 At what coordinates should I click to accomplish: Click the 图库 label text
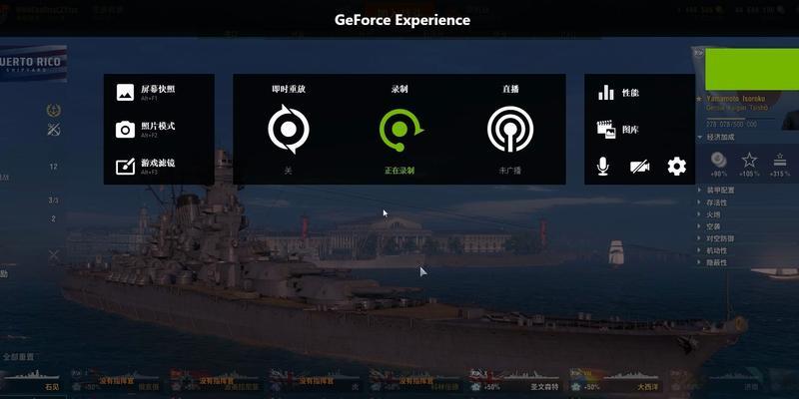point(630,130)
